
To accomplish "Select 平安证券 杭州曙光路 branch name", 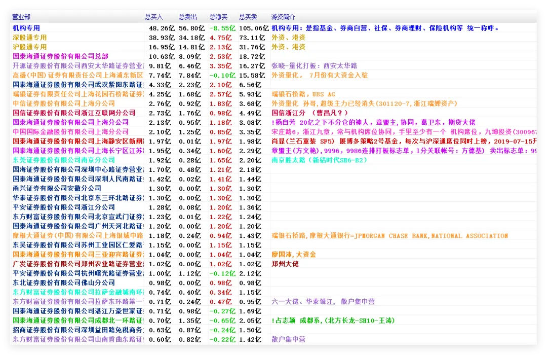I will tap(78, 273).
